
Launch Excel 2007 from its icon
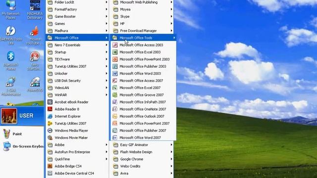click(x=115, y=88)
